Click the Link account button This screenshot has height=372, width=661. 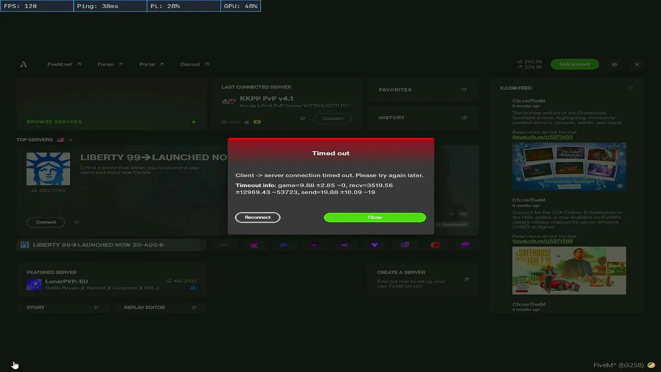pos(575,64)
